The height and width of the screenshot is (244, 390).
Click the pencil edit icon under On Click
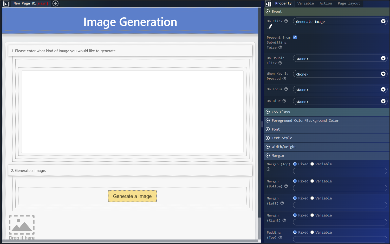coord(270,27)
